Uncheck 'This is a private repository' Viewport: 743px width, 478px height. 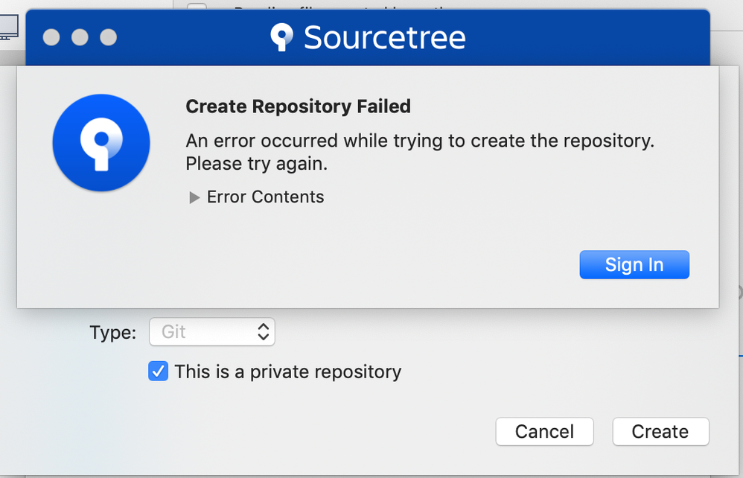[x=158, y=372]
